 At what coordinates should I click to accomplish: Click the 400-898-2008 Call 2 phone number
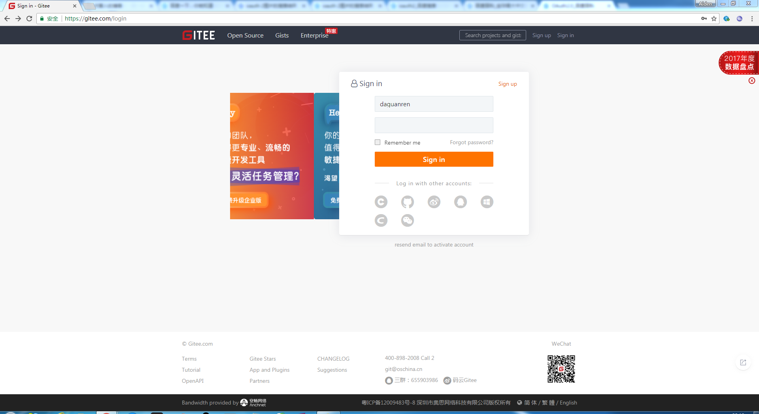[410, 358]
